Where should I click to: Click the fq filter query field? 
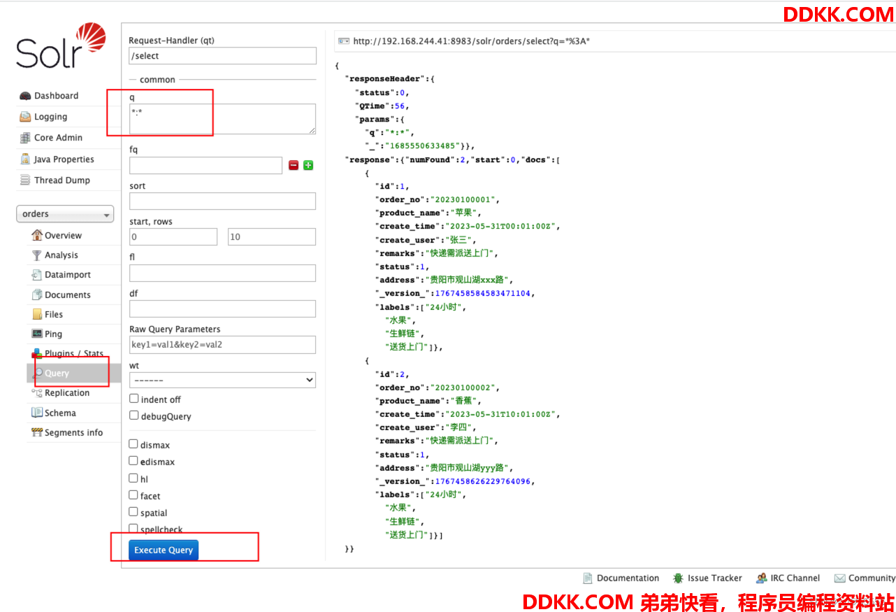[x=205, y=166]
